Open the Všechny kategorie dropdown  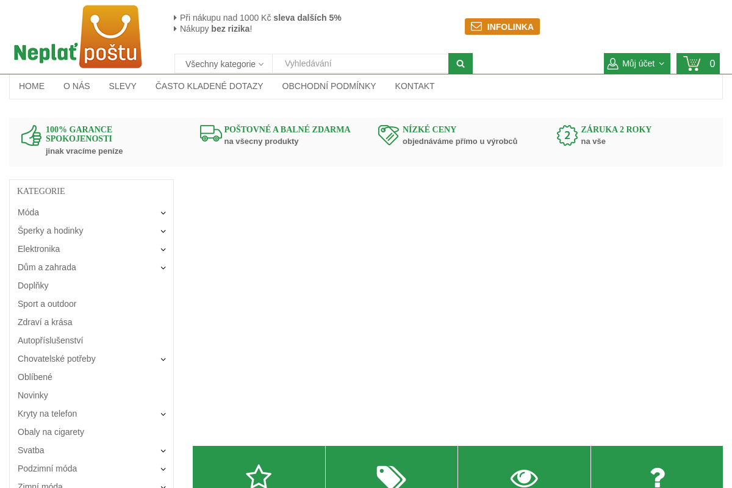click(224, 63)
